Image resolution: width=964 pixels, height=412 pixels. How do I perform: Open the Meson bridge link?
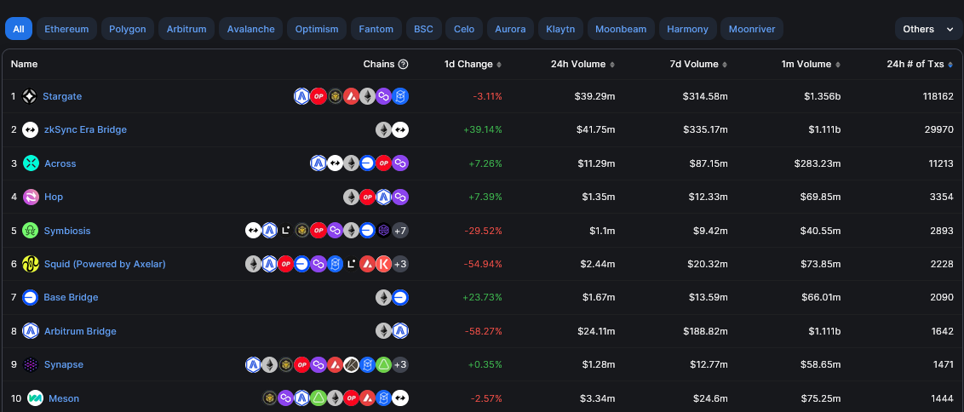pyautogui.click(x=64, y=398)
